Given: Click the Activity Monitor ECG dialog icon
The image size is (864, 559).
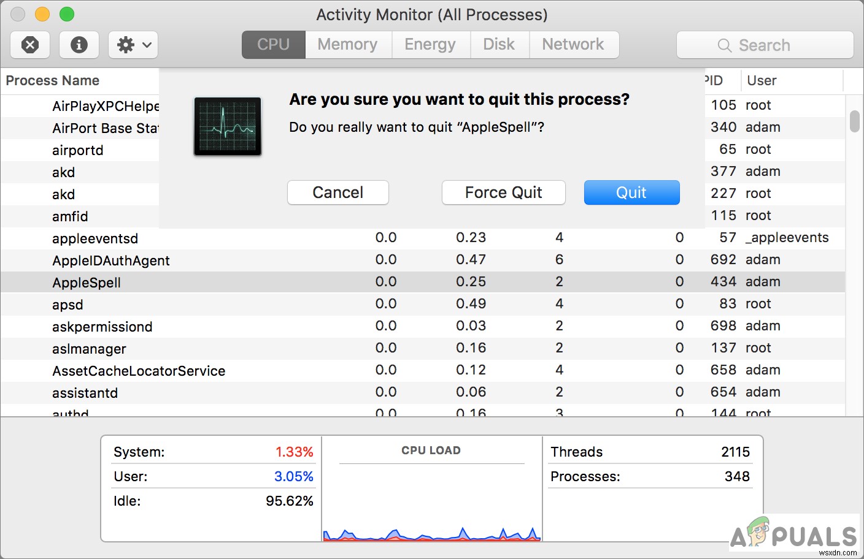Looking at the screenshot, I should click(x=227, y=126).
